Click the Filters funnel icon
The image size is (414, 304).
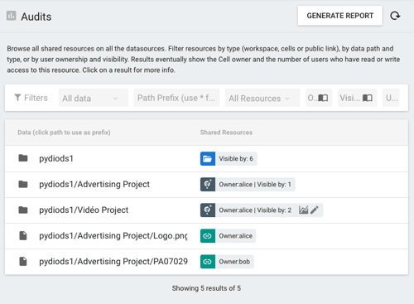pyautogui.click(x=17, y=98)
